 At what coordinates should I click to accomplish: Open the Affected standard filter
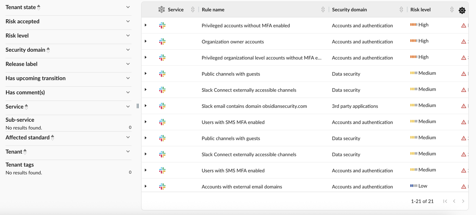[x=128, y=137]
